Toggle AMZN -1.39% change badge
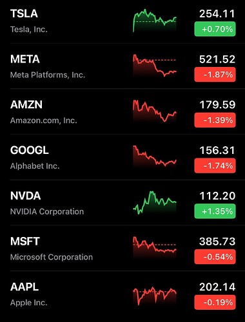Image resolution: width=245 pixels, height=322 pixels. (215, 120)
